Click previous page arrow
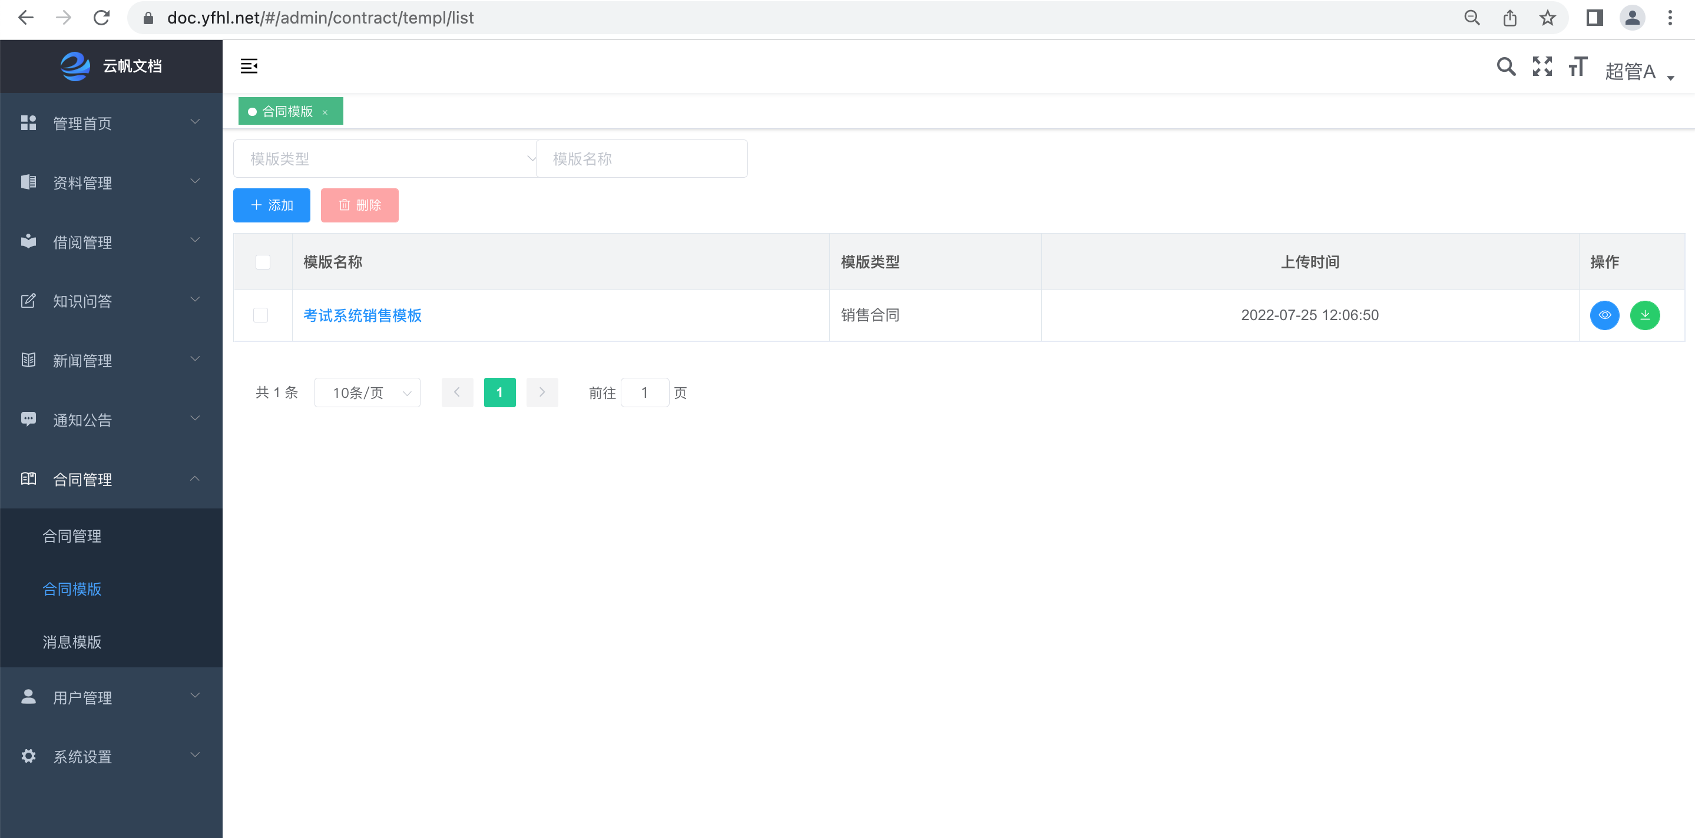This screenshot has height=838, width=1695. [x=457, y=393]
